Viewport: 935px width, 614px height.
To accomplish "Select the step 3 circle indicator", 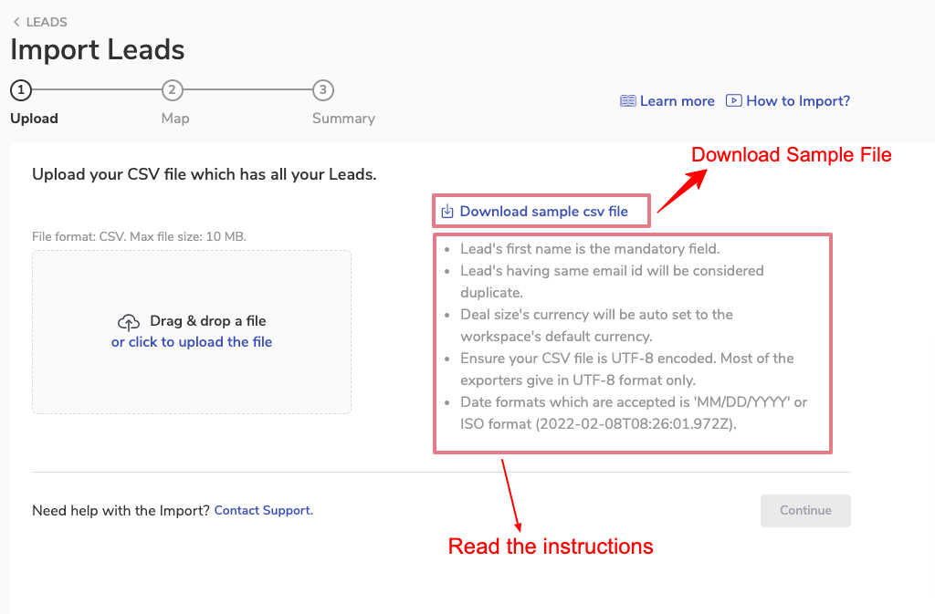I will (322, 90).
